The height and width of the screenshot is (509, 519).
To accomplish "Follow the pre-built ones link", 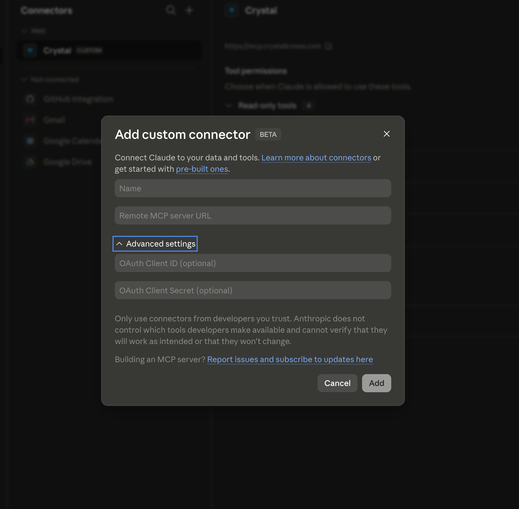I will coord(202,169).
